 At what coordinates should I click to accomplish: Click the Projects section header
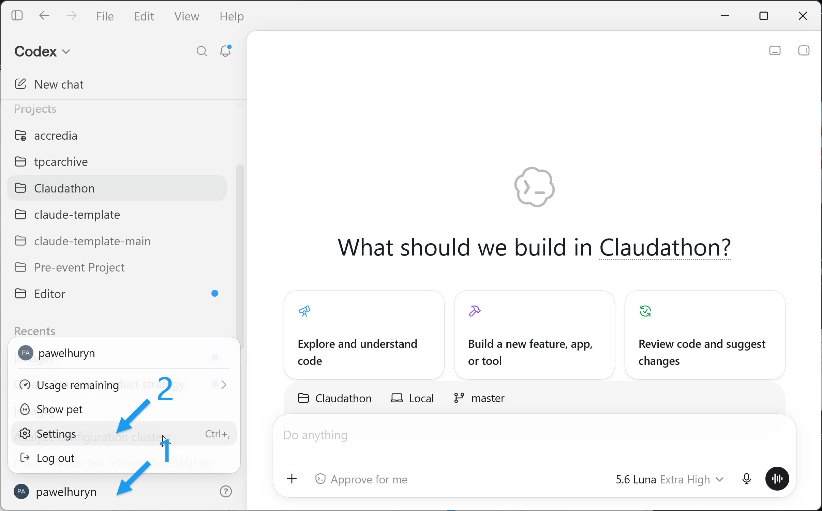(35, 109)
